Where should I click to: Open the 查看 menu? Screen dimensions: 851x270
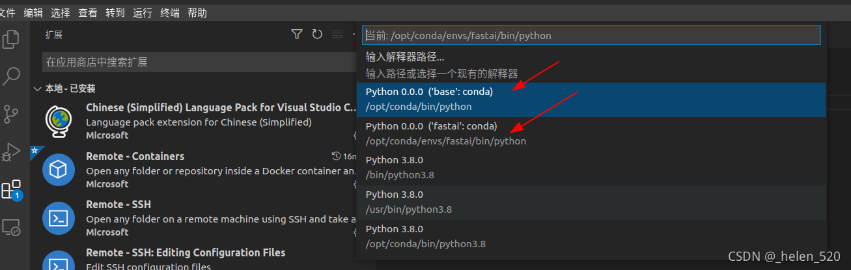(x=88, y=12)
